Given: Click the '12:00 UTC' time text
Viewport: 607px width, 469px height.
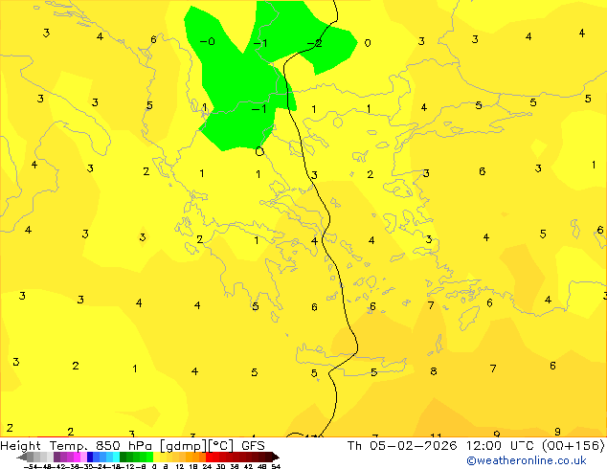Looking at the screenshot, I should coord(502,445).
